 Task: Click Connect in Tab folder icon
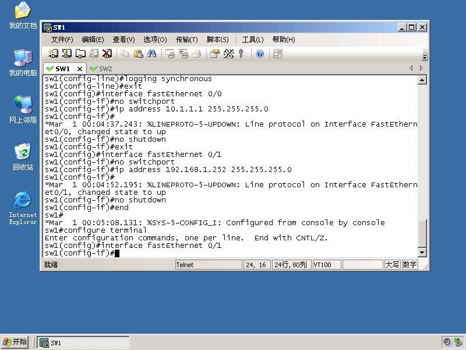click(80, 54)
